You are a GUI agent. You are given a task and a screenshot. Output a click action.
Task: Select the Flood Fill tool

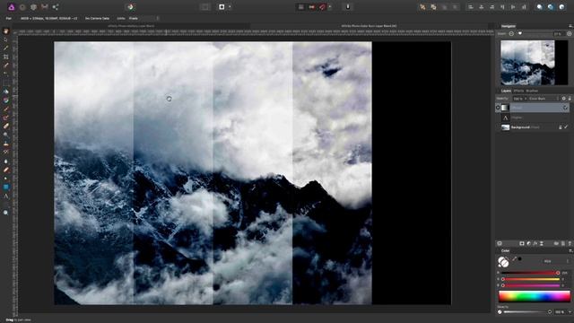point(6,92)
